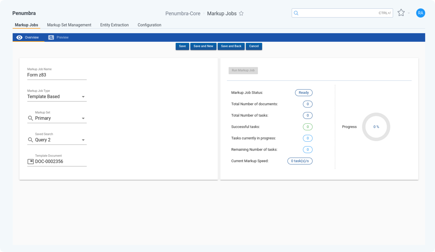Image resolution: width=435 pixels, height=252 pixels.
Task: Expand the Saved Search dropdown arrow
Action: click(83, 140)
